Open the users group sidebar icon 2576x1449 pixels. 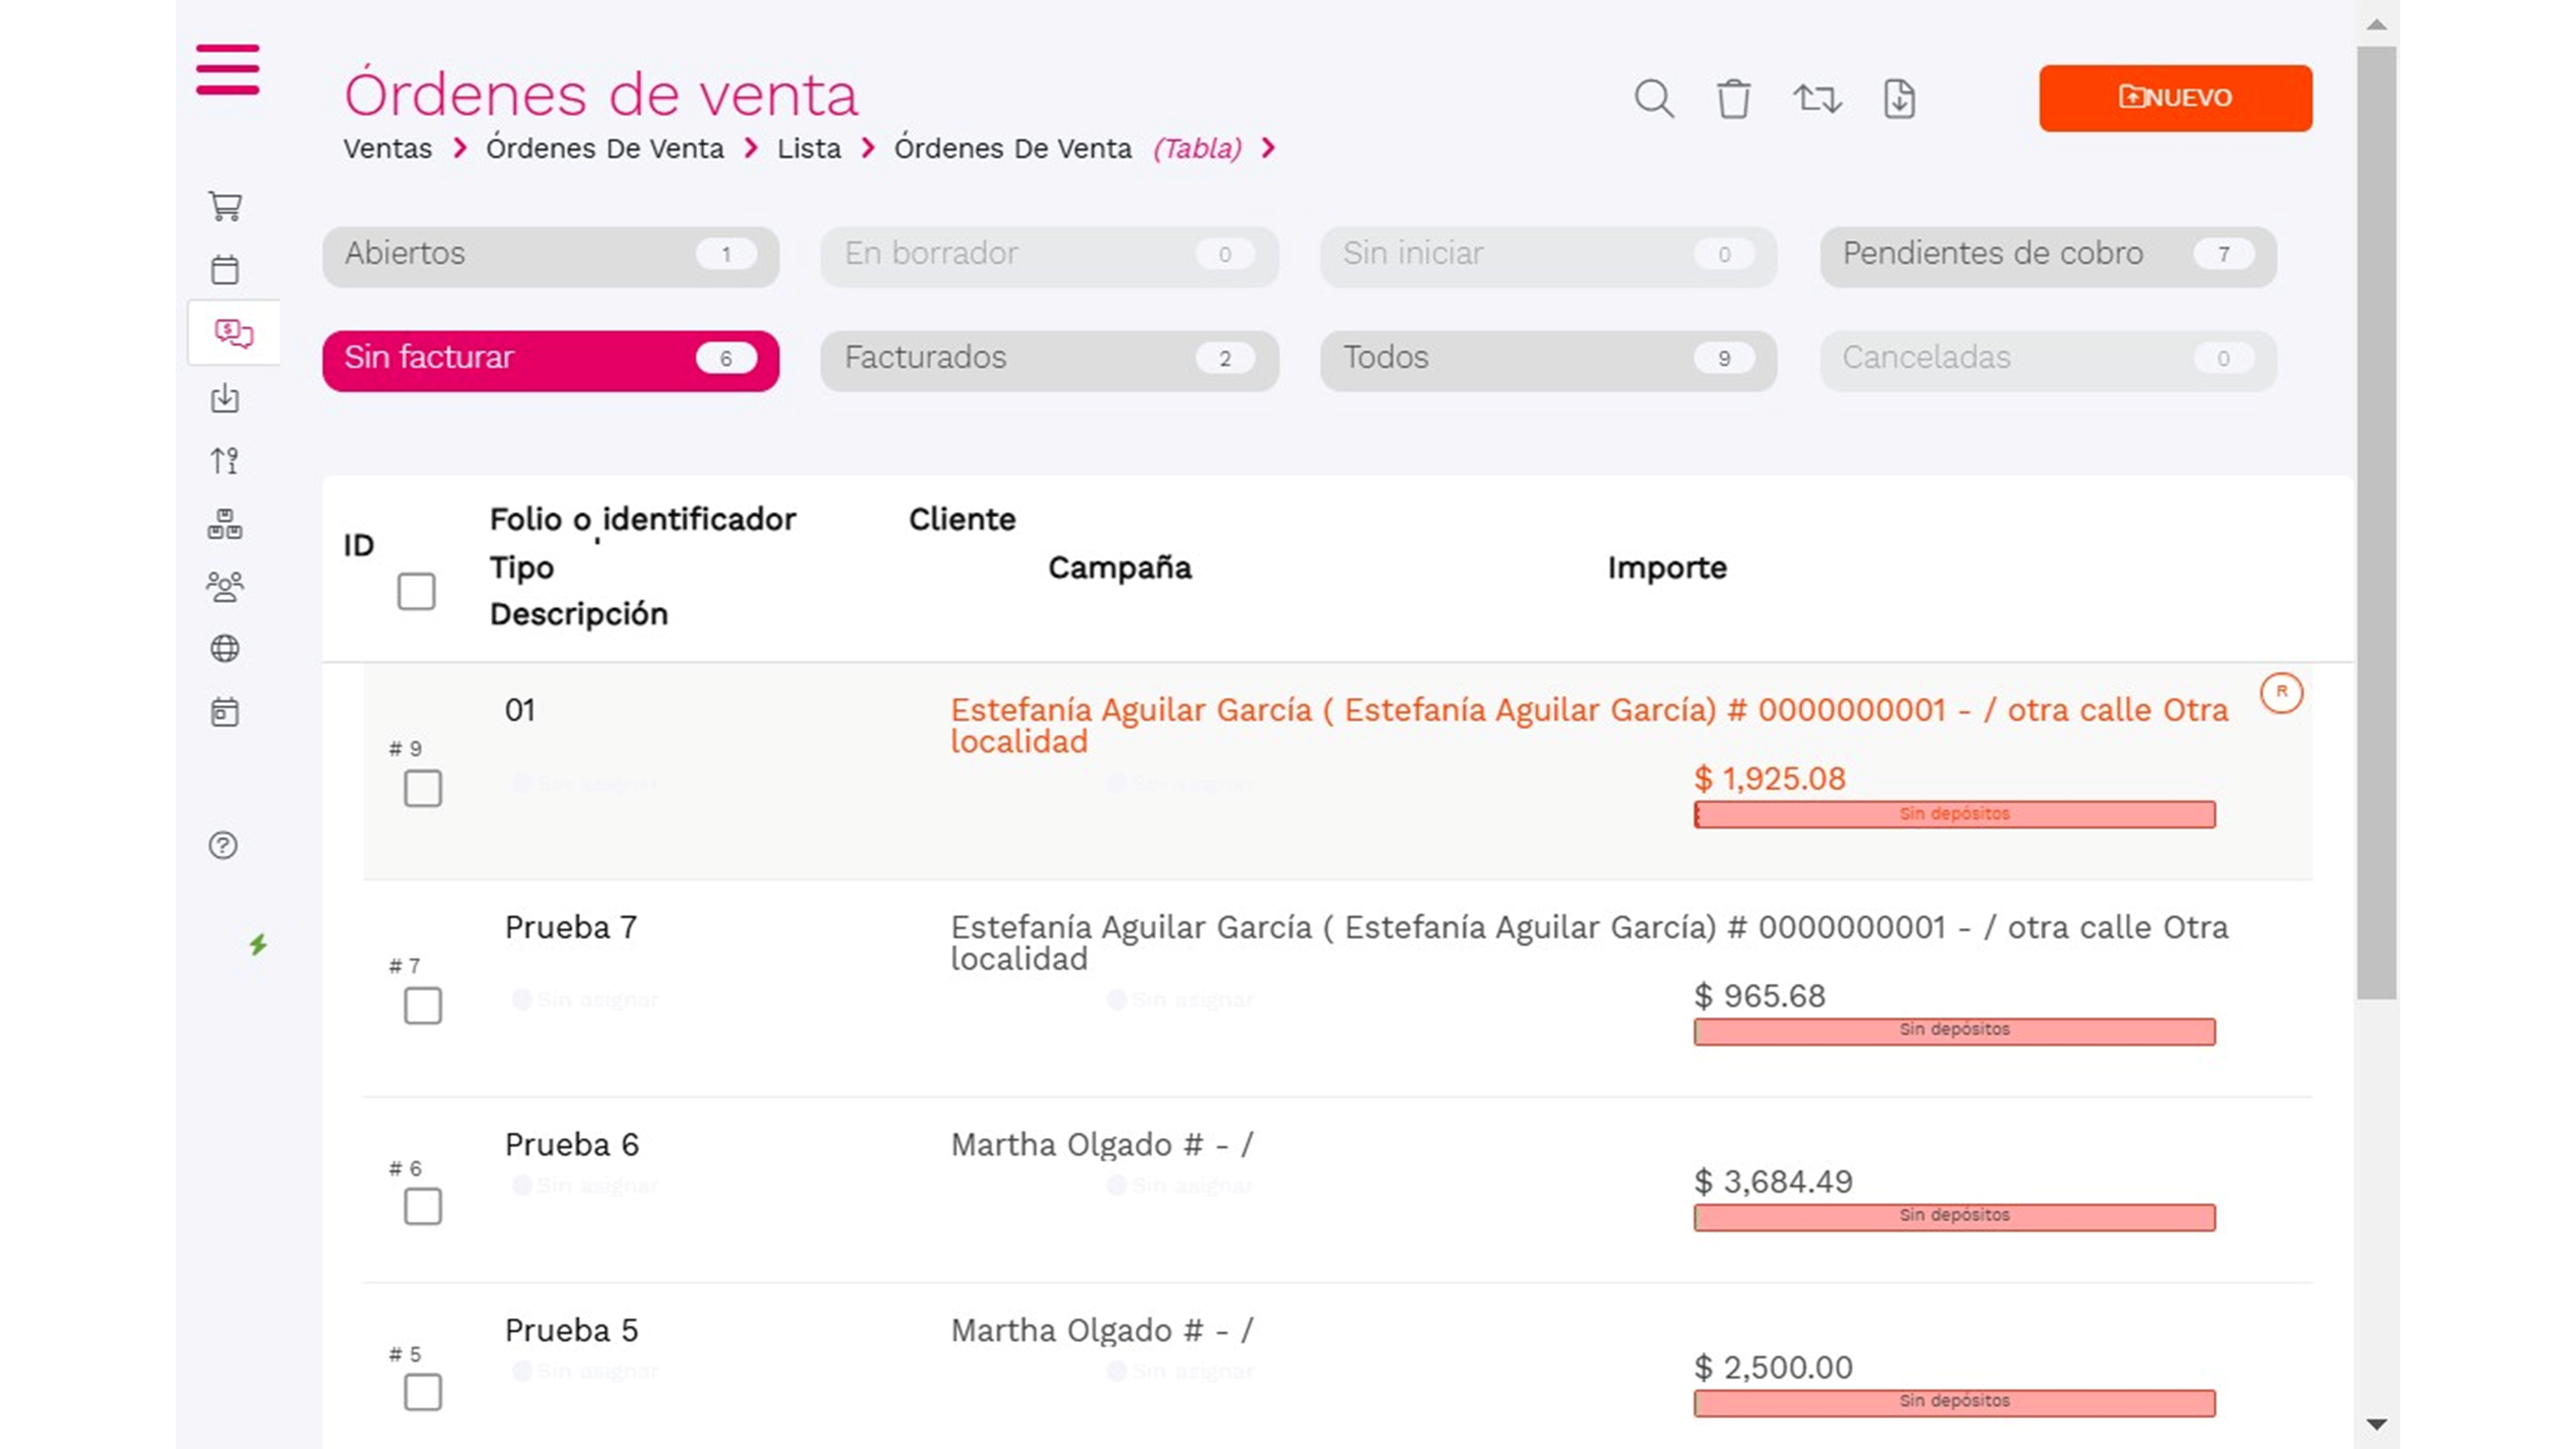(225, 586)
